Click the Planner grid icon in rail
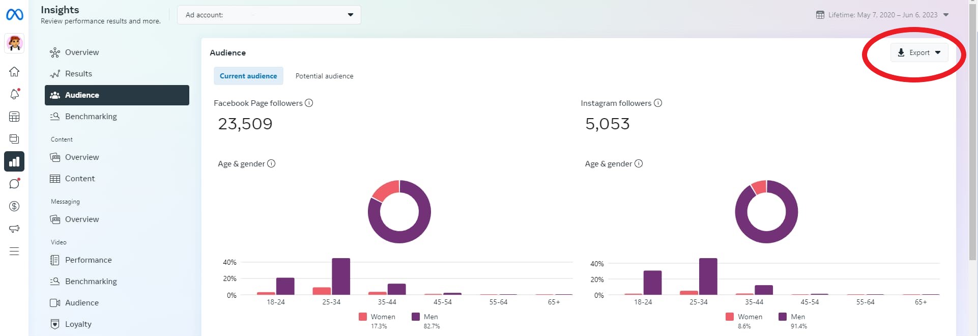Screen dimensions: 978x336 click(14, 117)
